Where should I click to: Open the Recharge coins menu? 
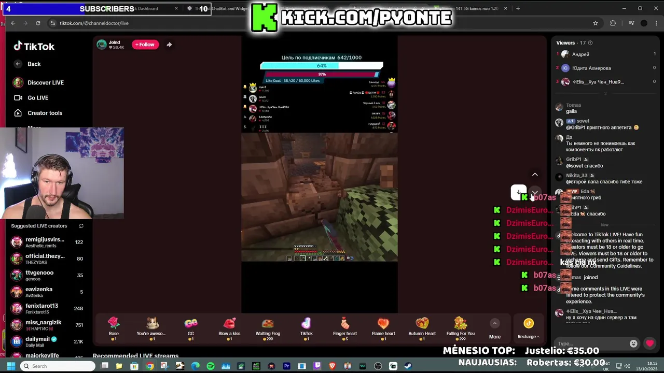[x=528, y=329]
